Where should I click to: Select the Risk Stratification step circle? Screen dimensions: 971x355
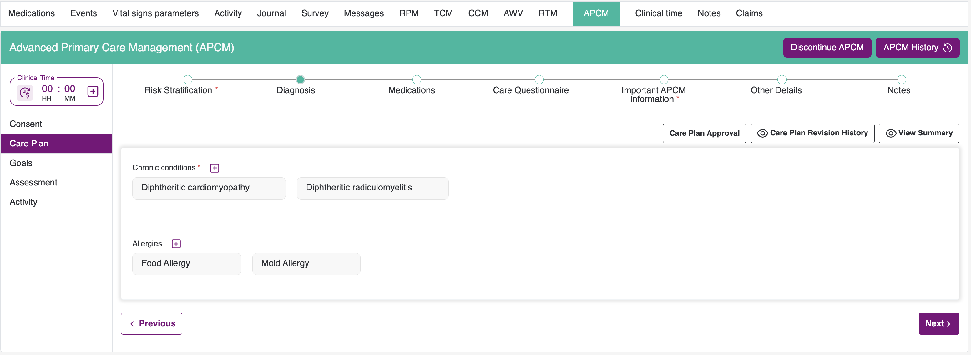tap(188, 80)
